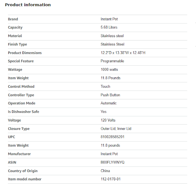Select the 120 Volts value
This screenshot has width=196, height=184.
[x=108, y=120]
